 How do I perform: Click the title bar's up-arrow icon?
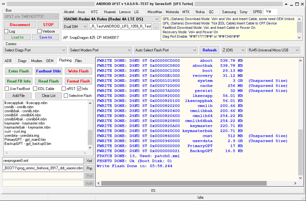pos(286,4)
